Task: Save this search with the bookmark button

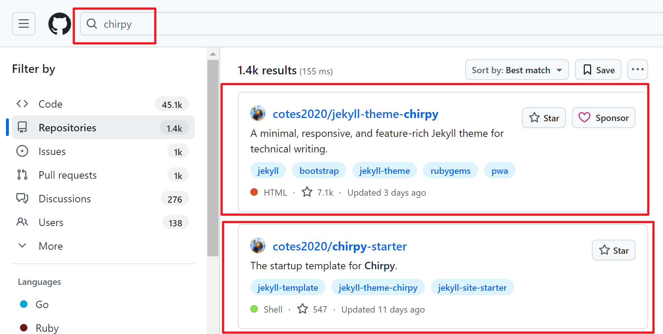Action: [x=598, y=70]
